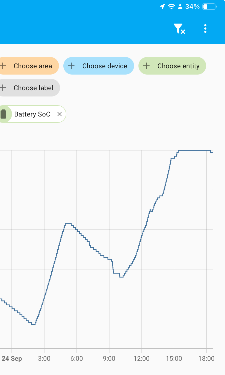This screenshot has width=225, height=375.
Task: Click the plus icon on Choose device
Action: coord(71,66)
